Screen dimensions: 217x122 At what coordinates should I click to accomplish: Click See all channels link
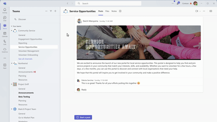point(25,59)
